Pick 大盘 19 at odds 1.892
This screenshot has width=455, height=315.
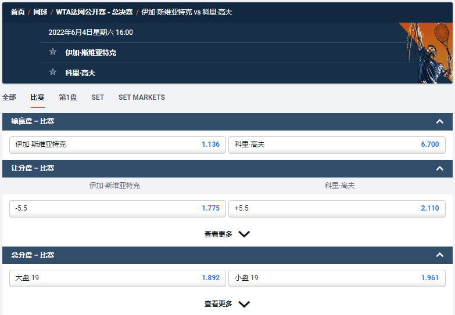117,278
